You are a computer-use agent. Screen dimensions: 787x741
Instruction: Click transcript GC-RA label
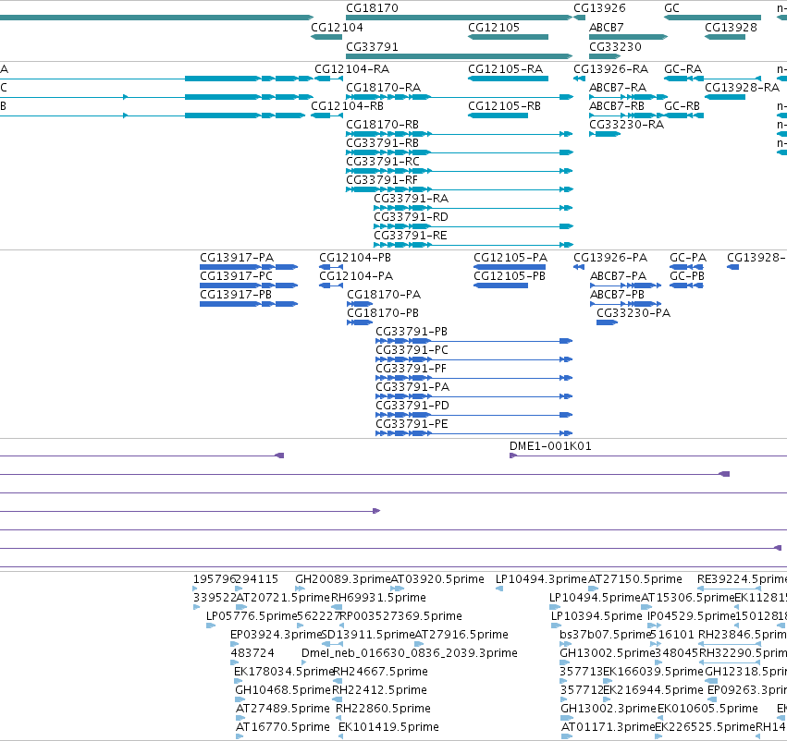pyautogui.click(x=683, y=69)
